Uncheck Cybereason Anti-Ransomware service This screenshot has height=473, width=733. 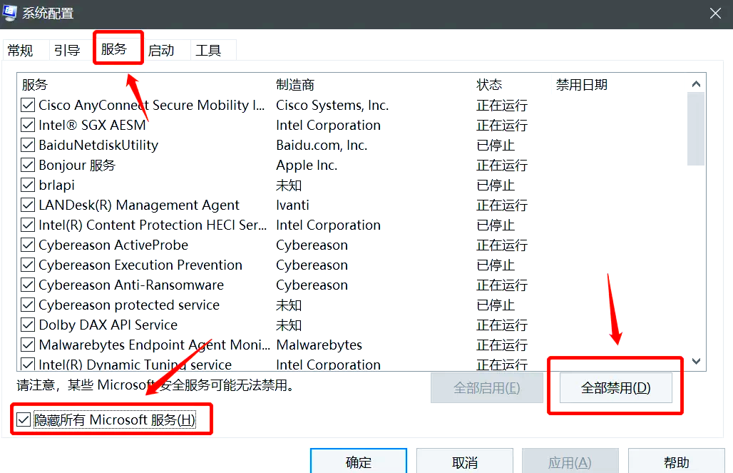[x=28, y=285]
